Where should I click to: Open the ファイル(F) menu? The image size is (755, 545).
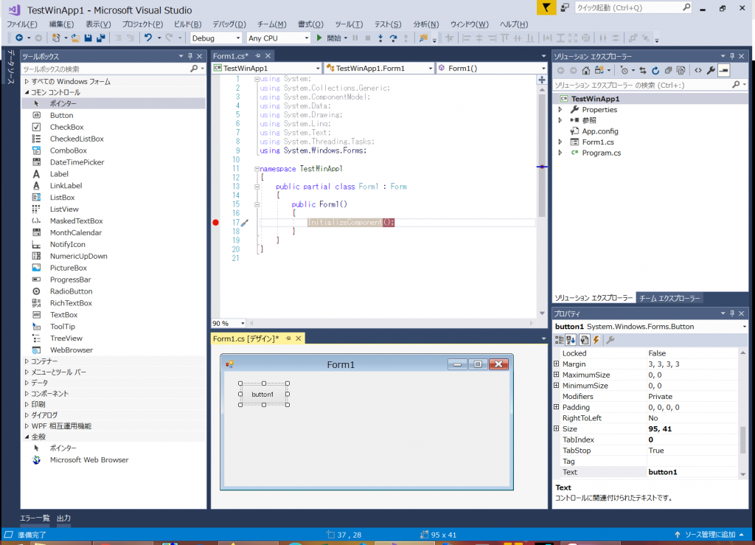click(21, 24)
